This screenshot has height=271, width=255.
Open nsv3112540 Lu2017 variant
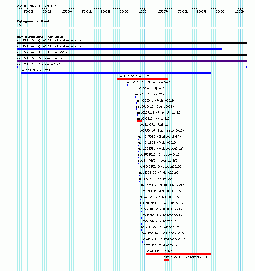(133, 76)
